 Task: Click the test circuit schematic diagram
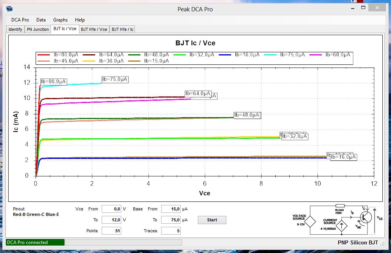pos(338,220)
